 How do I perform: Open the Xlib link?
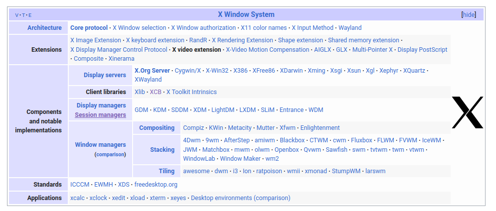click(140, 92)
